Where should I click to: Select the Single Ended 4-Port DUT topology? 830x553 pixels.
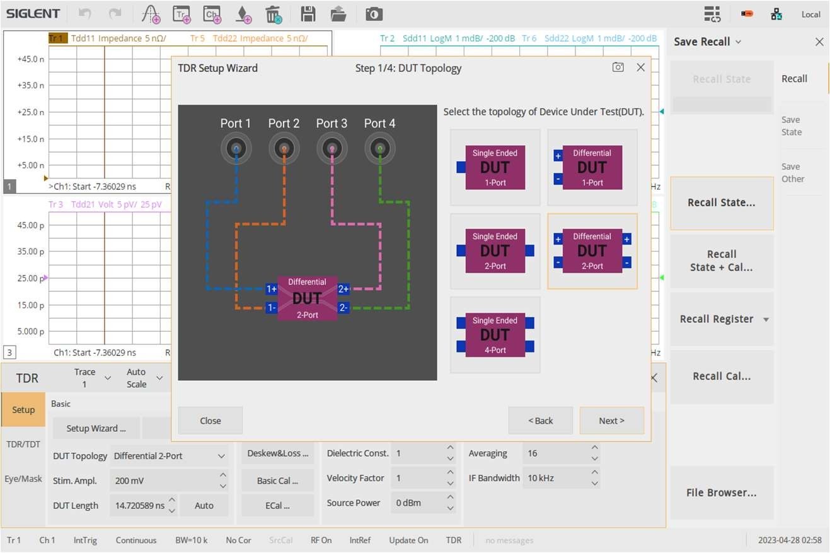click(x=495, y=335)
